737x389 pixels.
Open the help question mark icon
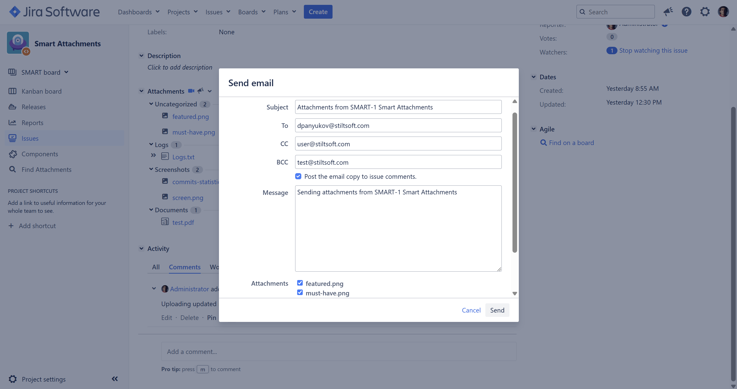pos(686,12)
